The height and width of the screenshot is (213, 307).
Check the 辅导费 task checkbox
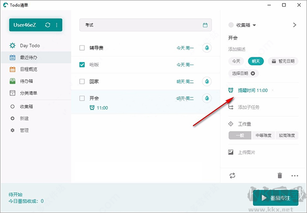coord(82,48)
